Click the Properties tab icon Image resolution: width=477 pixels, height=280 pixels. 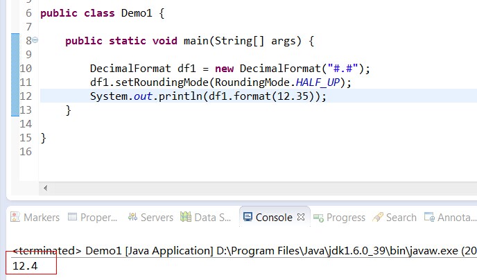72,217
